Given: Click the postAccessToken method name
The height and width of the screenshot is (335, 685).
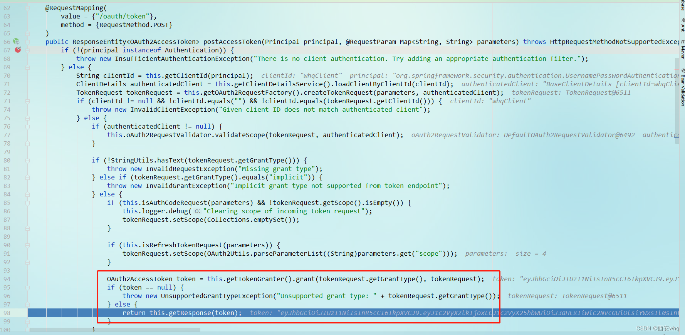Looking at the screenshot, I should 232,42.
